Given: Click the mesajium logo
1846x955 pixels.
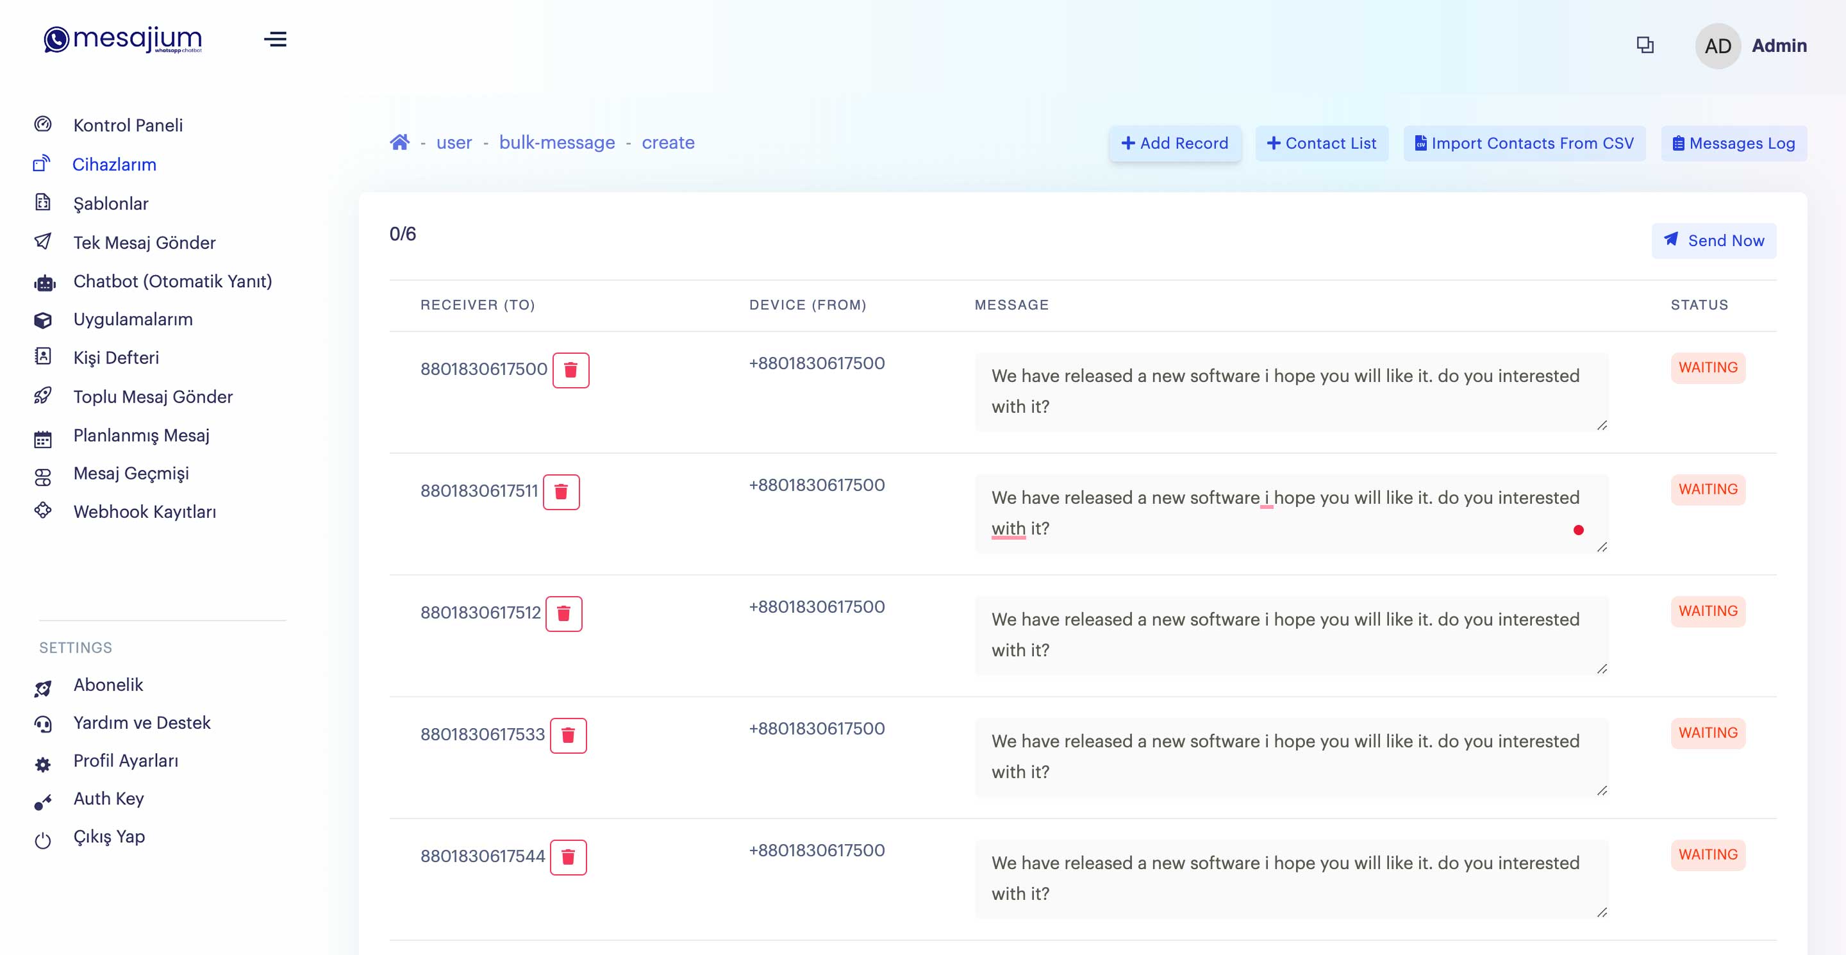Looking at the screenshot, I should coord(122,39).
